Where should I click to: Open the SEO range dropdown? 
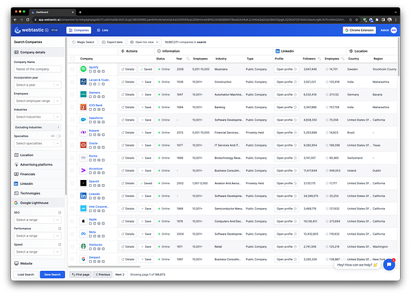tap(38, 220)
